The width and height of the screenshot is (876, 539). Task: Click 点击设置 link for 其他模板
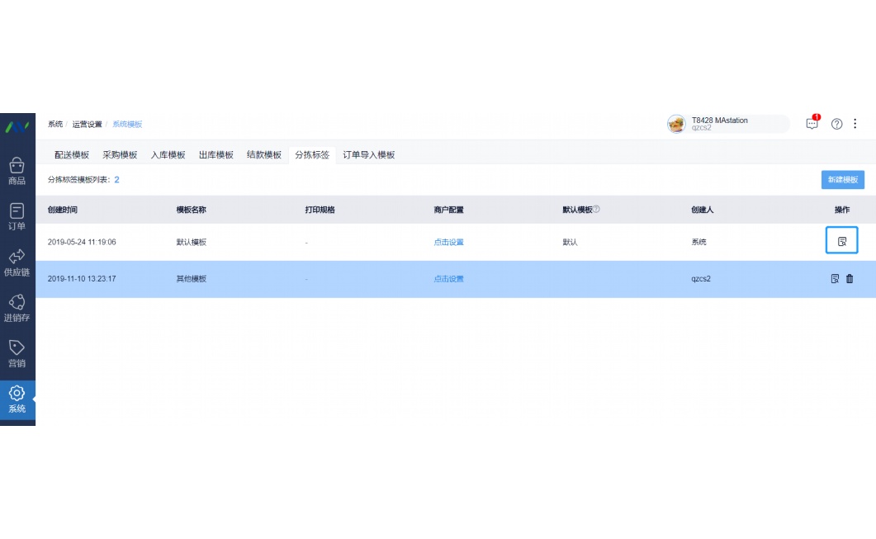coord(448,279)
